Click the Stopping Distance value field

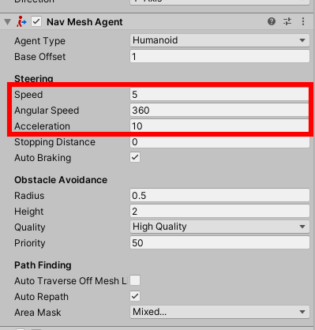point(219,142)
